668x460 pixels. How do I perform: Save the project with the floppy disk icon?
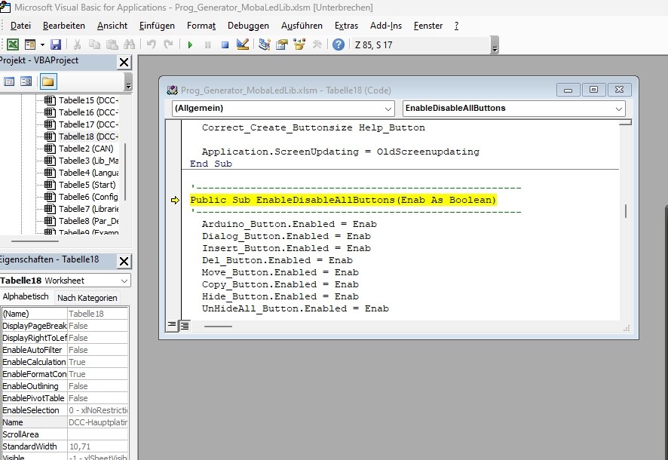pyautogui.click(x=57, y=44)
